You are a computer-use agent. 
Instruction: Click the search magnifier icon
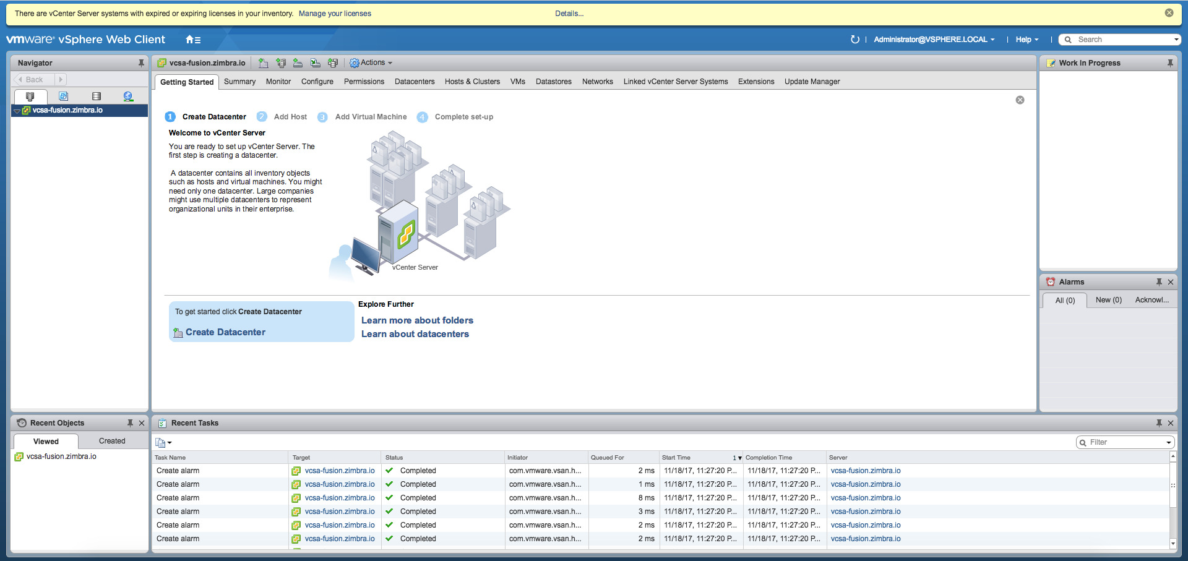pos(1068,40)
